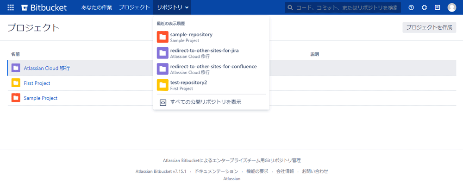This screenshot has width=463, height=184.
Task: Open the あなたの作業 menu item
Action: tap(97, 7)
